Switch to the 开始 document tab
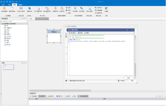This screenshot has width=166, height=106. tap(31, 19)
